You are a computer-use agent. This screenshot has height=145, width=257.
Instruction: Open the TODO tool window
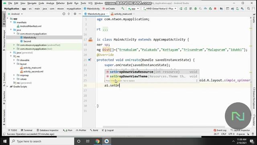tap(12, 130)
